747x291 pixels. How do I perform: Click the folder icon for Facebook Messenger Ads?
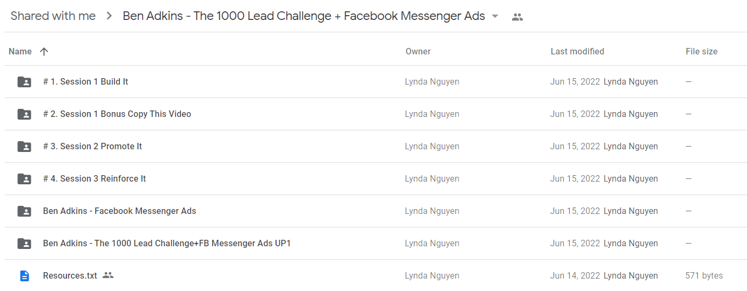tap(24, 211)
